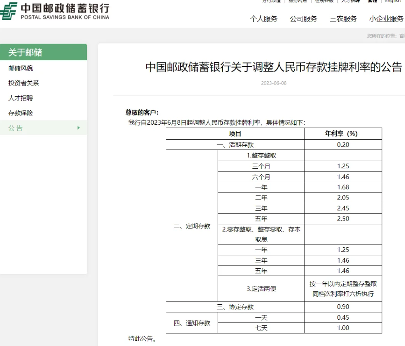Click the closing 特此公告 text
This screenshot has width=405, height=346.
[x=142, y=338]
